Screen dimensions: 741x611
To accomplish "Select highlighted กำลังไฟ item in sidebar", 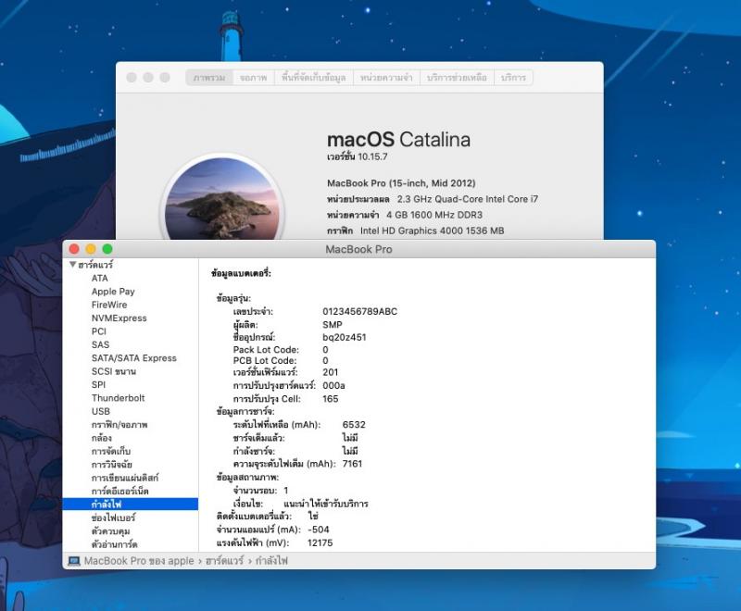I will click(130, 505).
